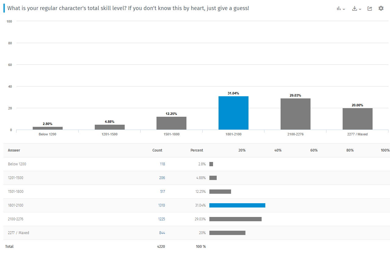Select the 2277 / Maxed chart bar

(x=358, y=119)
